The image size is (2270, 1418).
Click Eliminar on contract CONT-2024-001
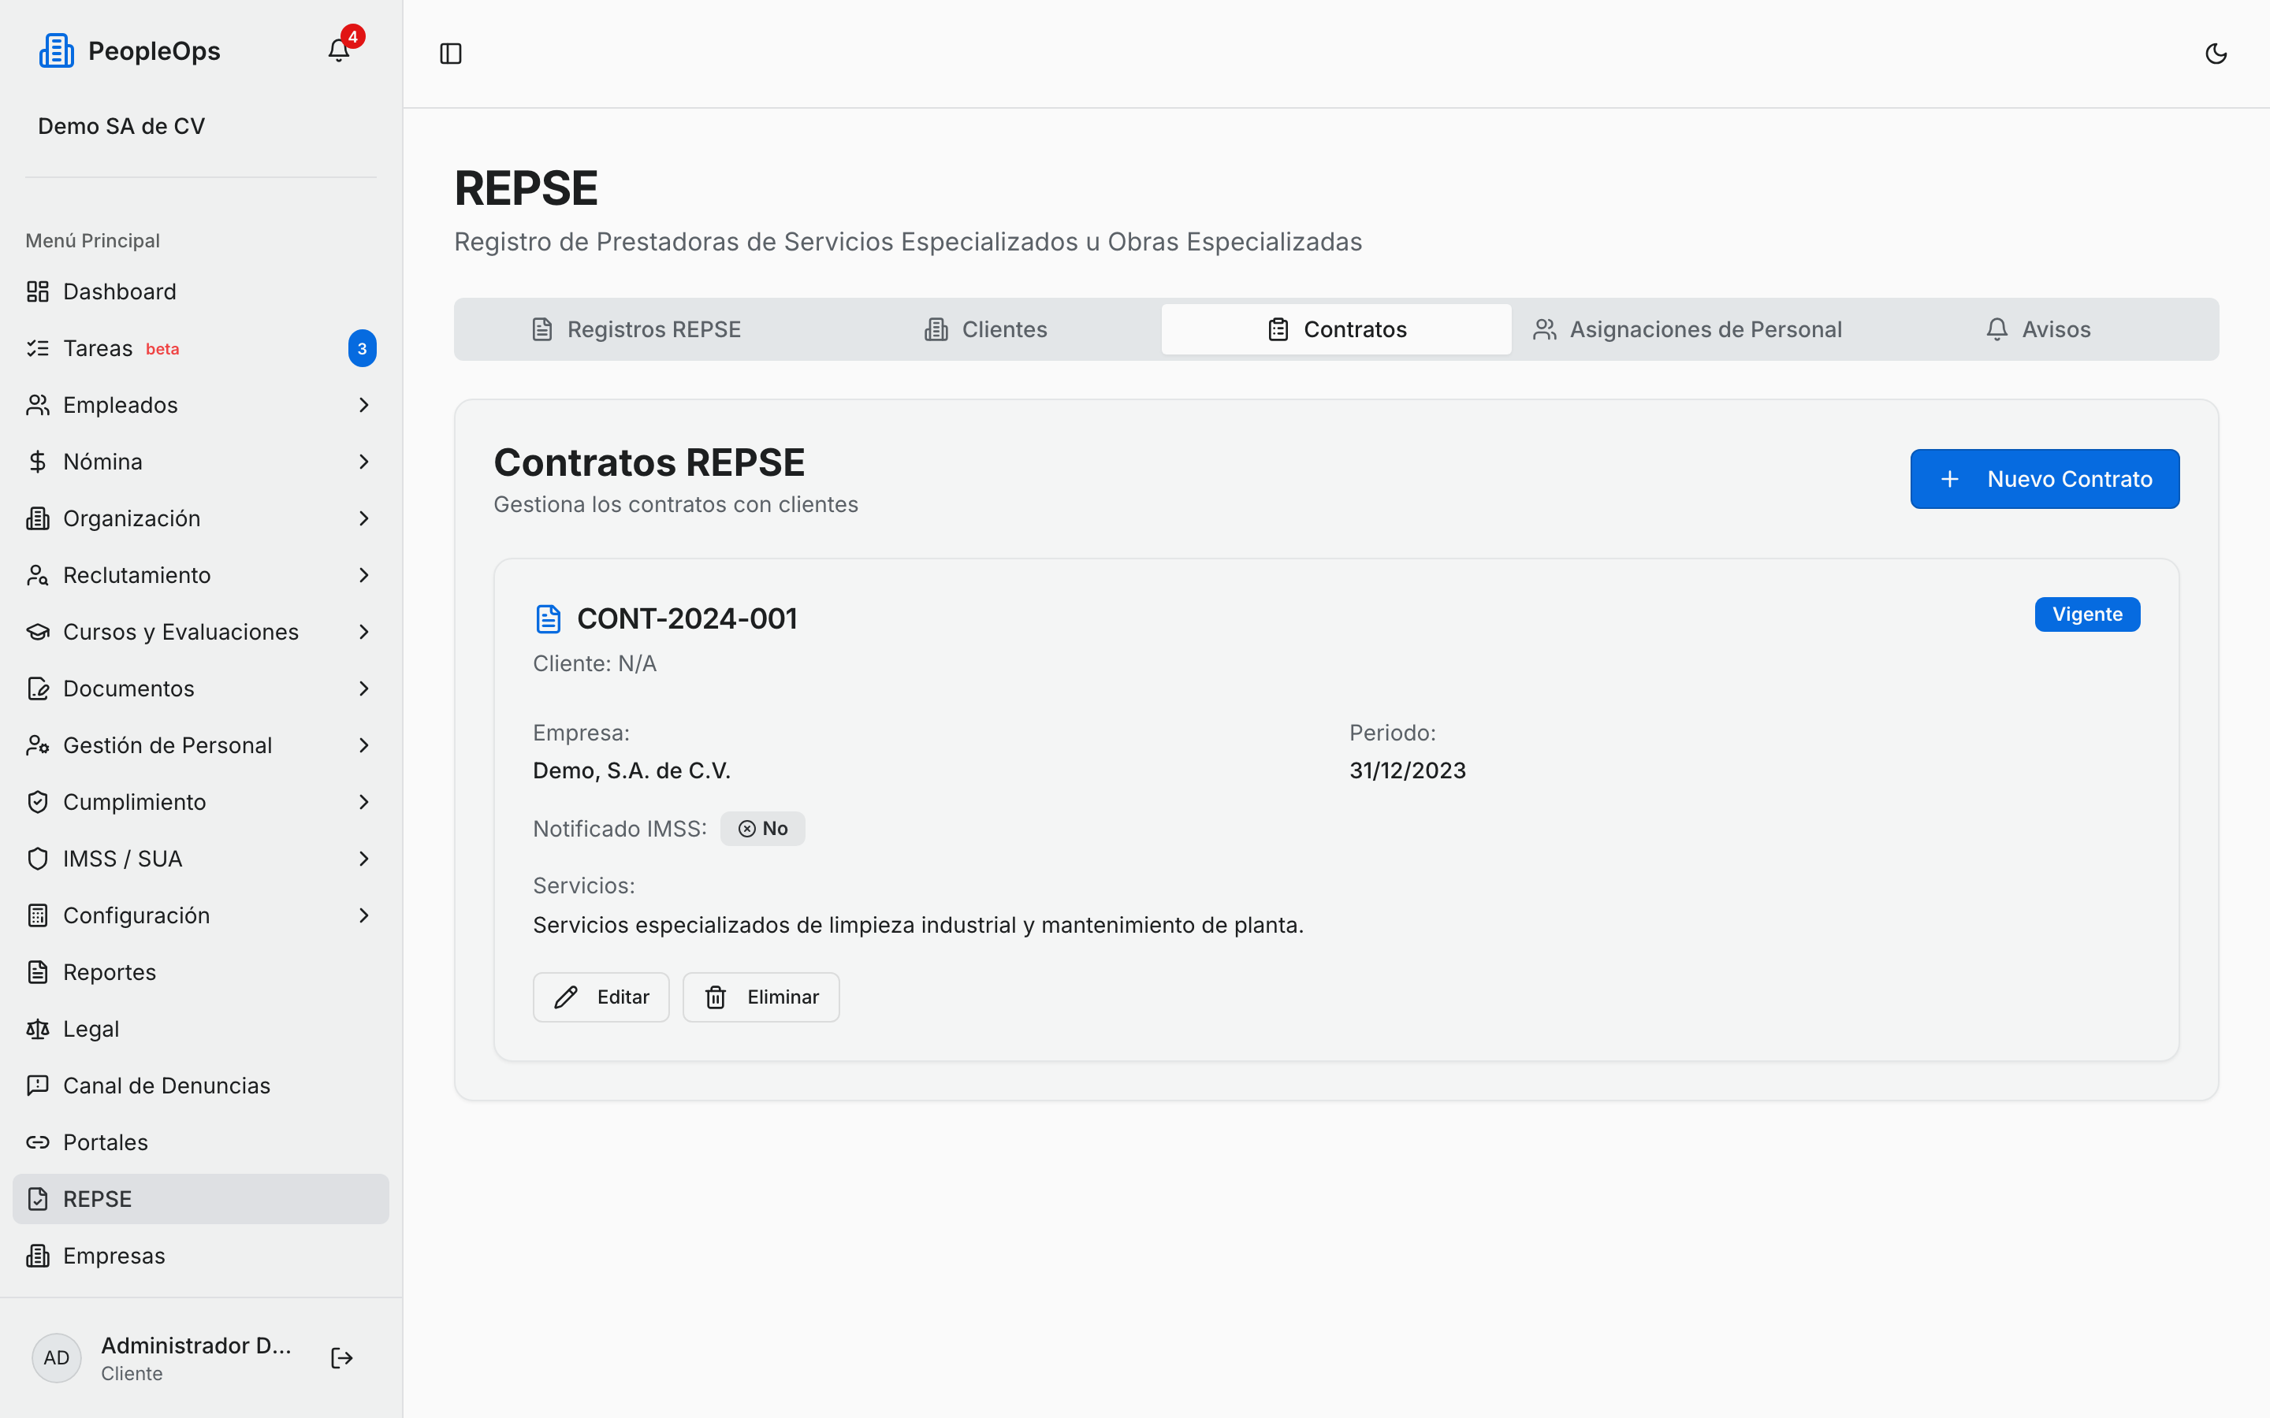[761, 997]
